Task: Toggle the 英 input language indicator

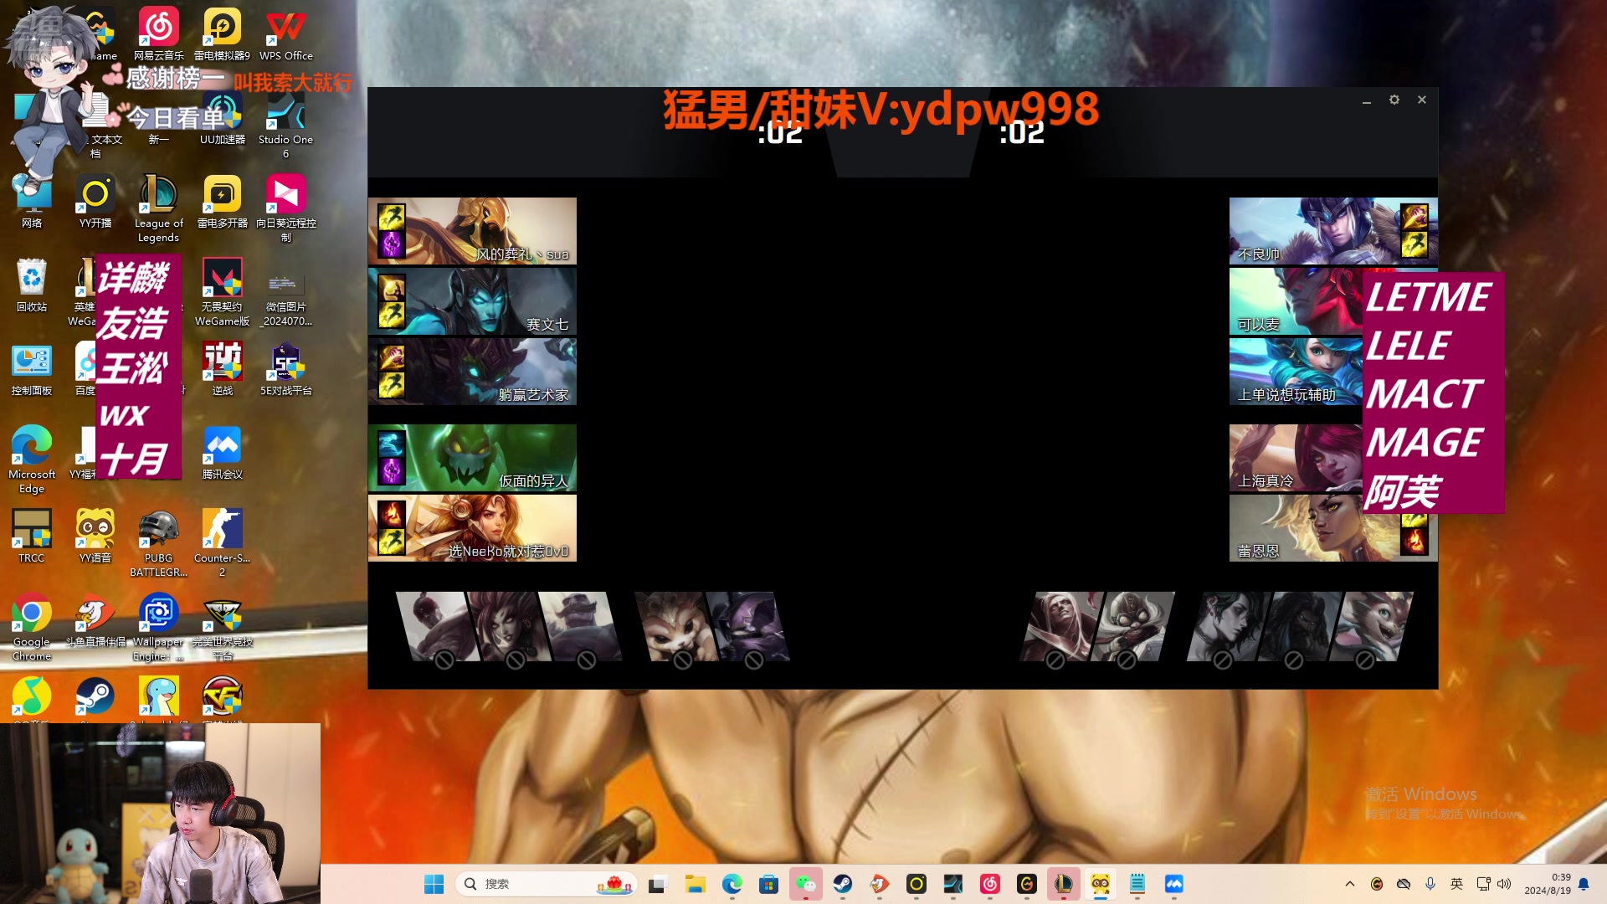Action: point(1457,884)
